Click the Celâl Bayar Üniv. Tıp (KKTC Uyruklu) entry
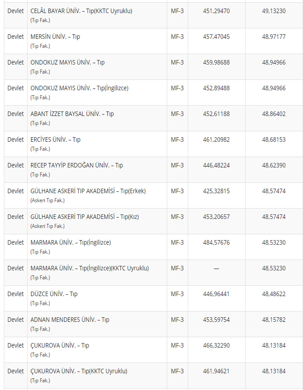Viewport: 303px width, 390px height. pos(81,11)
